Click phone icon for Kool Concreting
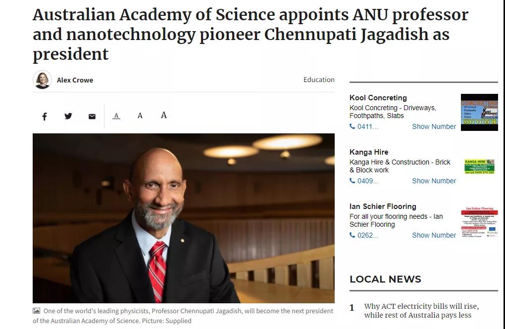Image resolution: width=505 pixels, height=329 pixels. point(353,126)
